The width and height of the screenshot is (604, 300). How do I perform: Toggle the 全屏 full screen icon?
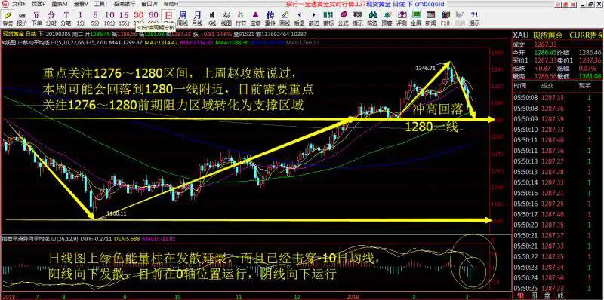point(416,17)
